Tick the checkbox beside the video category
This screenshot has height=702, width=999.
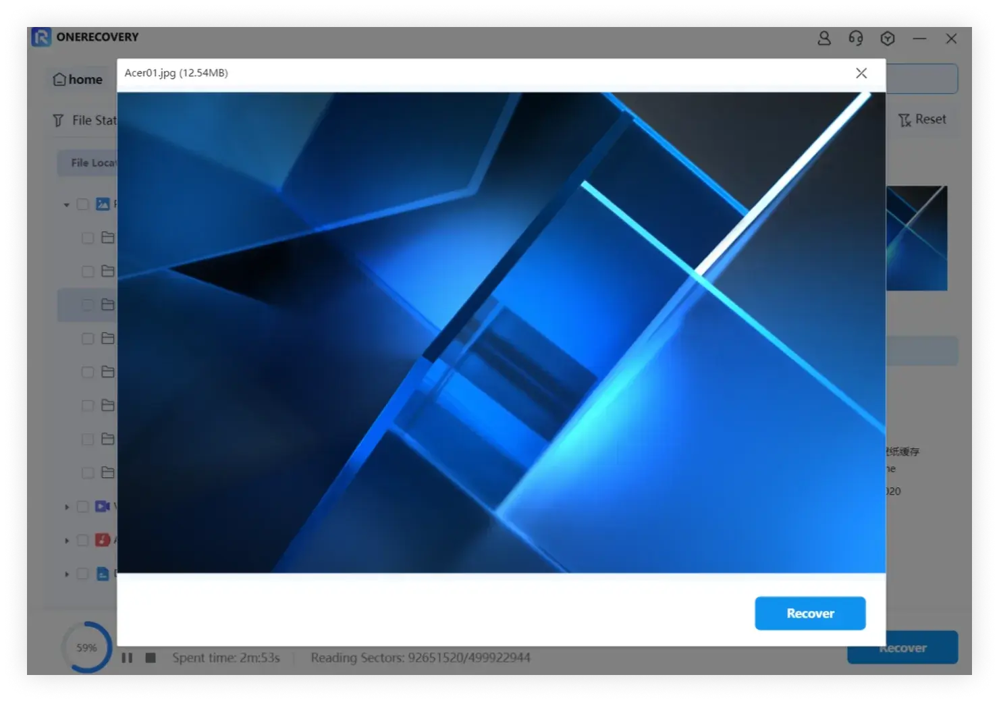[x=83, y=506]
